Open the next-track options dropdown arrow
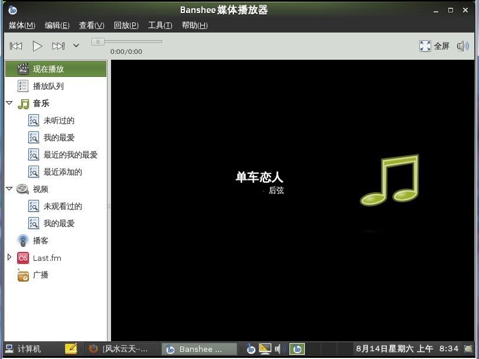This screenshot has width=479, height=359. [x=76, y=46]
